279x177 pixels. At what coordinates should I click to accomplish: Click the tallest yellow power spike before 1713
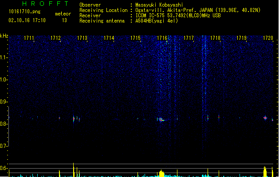(74, 170)
